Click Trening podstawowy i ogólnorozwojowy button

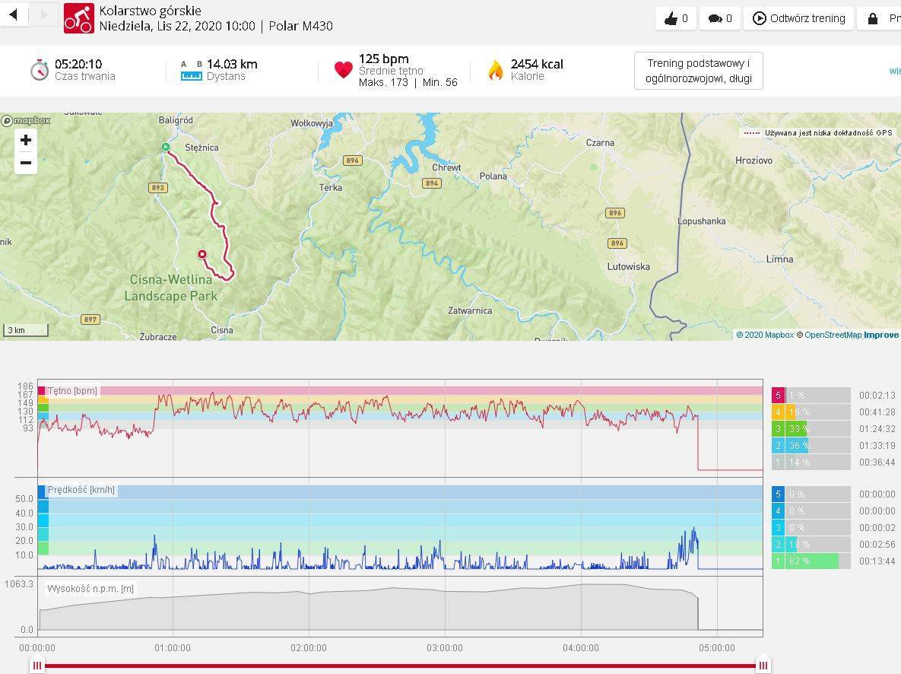click(x=698, y=71)
